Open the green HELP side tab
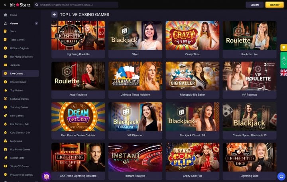The image size is (287, 182). (x=284, y=60)
